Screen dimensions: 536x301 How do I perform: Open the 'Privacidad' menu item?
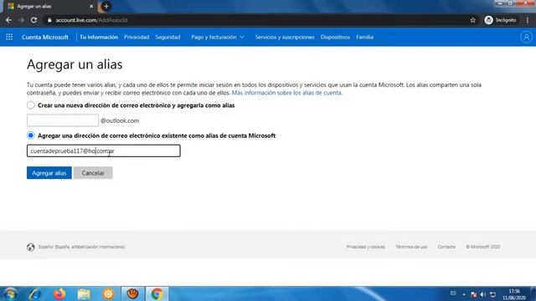click(137, 37)
